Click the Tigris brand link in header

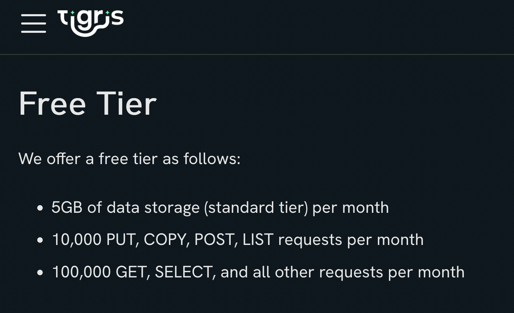coord(91,22)
